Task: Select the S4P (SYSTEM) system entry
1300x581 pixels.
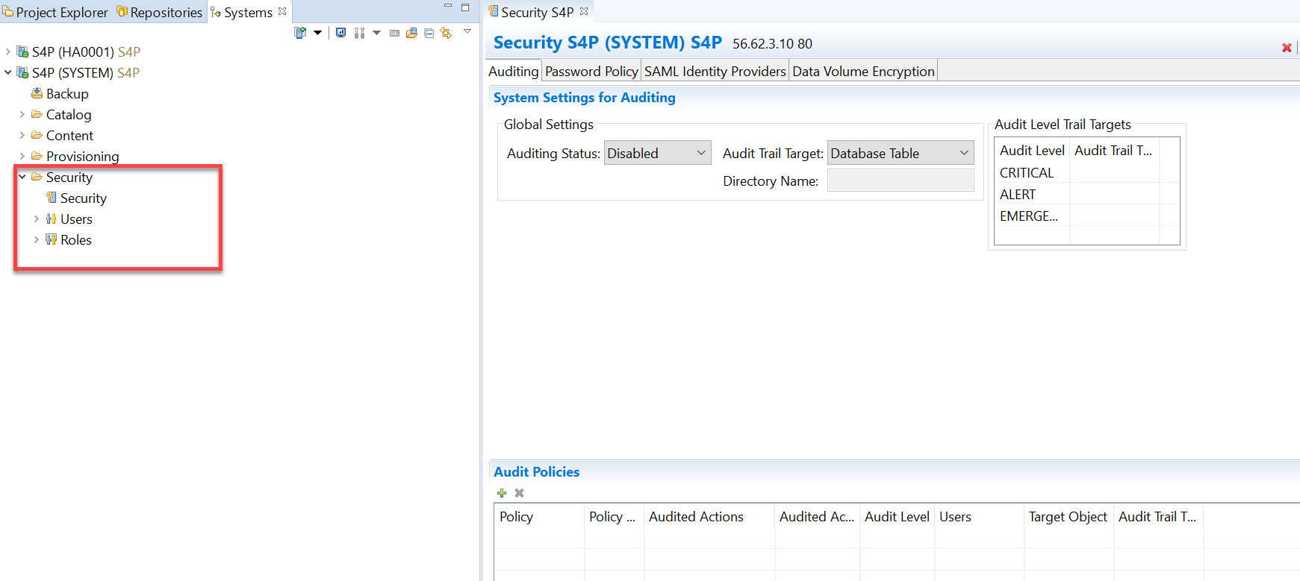Action: 78,72
